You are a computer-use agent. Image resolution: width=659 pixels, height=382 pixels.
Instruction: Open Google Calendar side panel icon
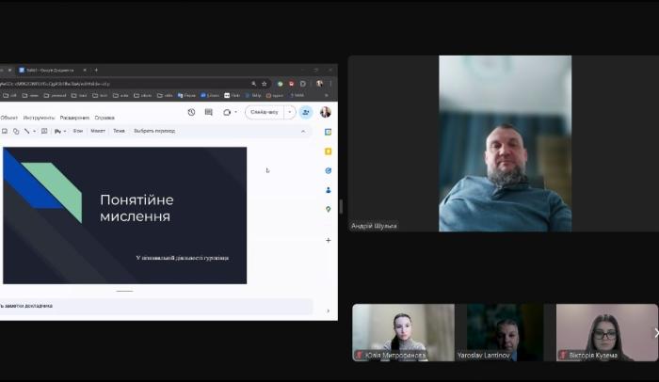pyautogui.click(x=328, y=132)
